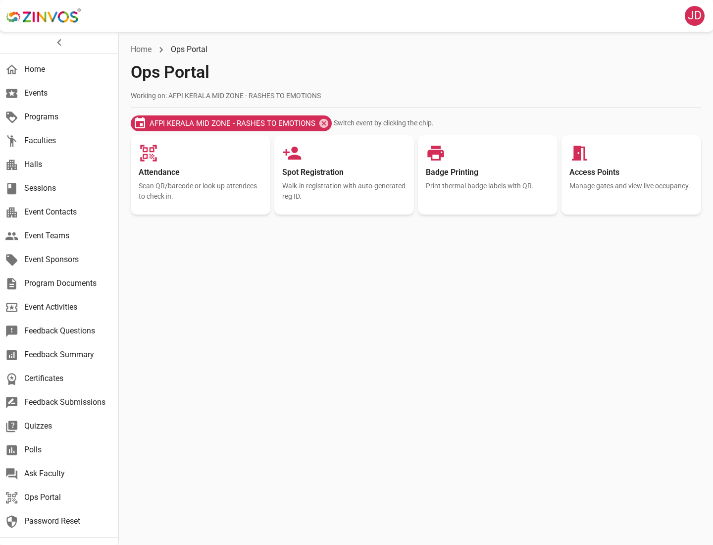Click the Programs tag icon in the sidebar

click(x=12, y=117)
